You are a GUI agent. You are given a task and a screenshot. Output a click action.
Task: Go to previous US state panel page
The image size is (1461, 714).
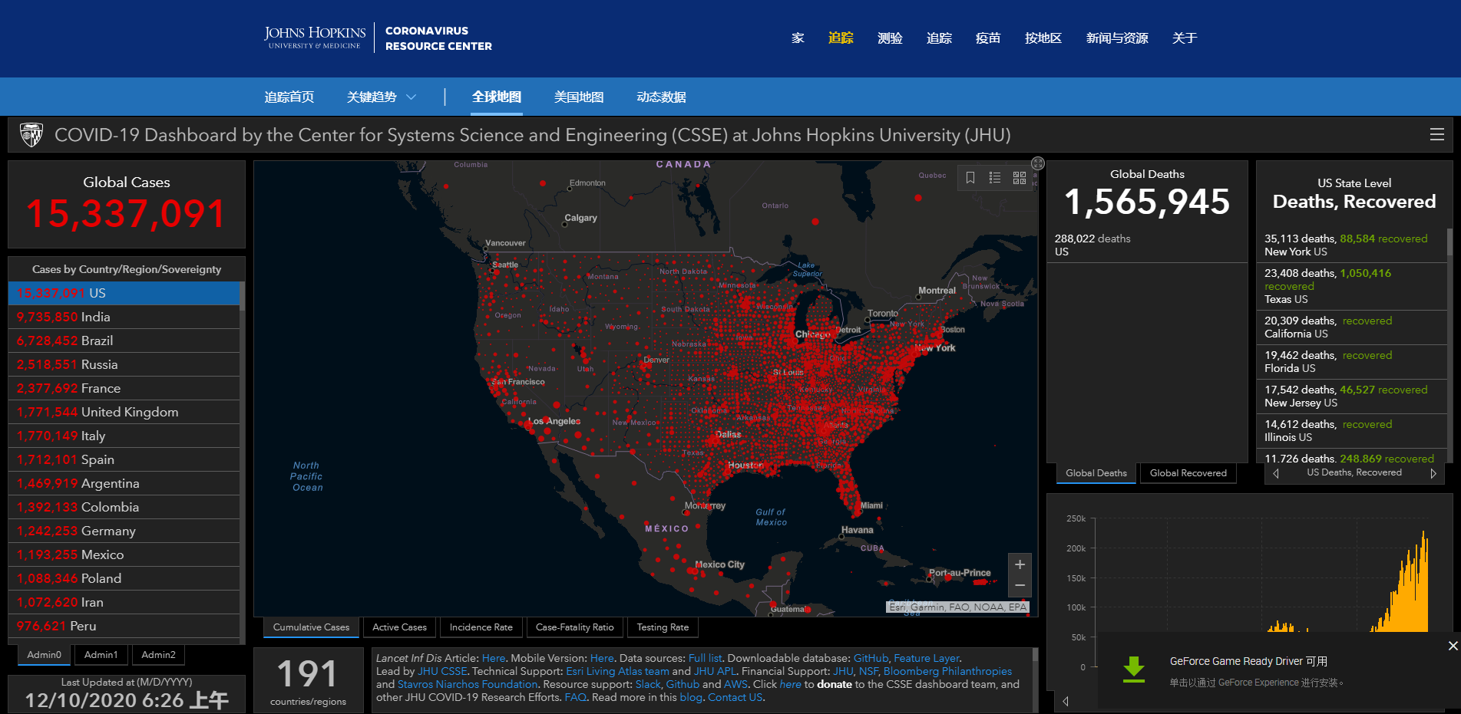[x=1276, y=473]
